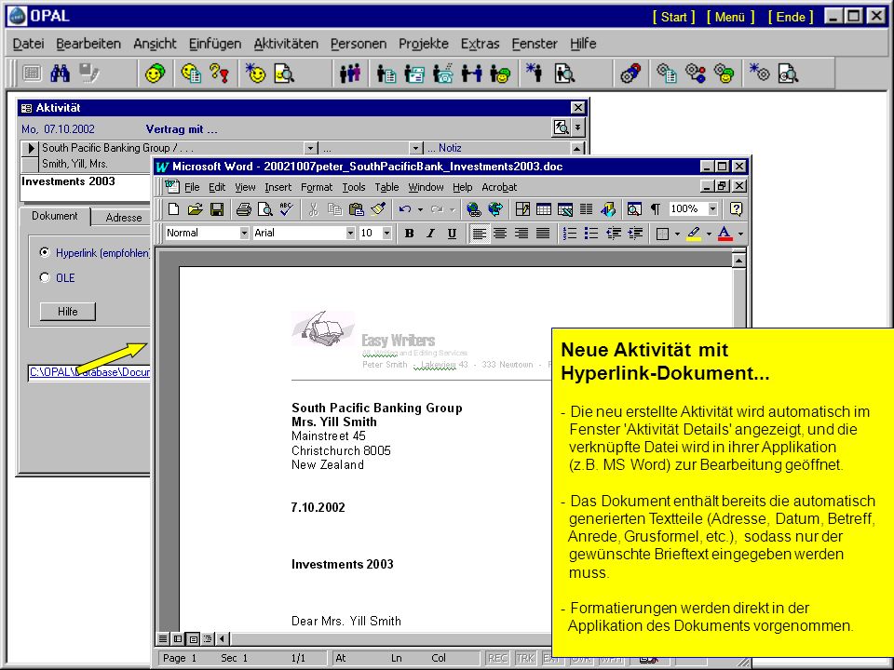The image size is (894, 670).
Task: Expand the borders dropdown arrow in Word
Action: click(677, 234)
